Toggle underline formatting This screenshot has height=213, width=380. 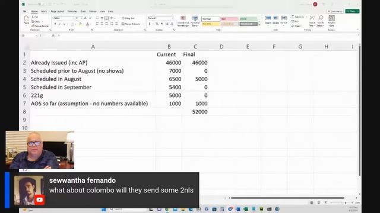pyautogui.click(x=64, y=24)
